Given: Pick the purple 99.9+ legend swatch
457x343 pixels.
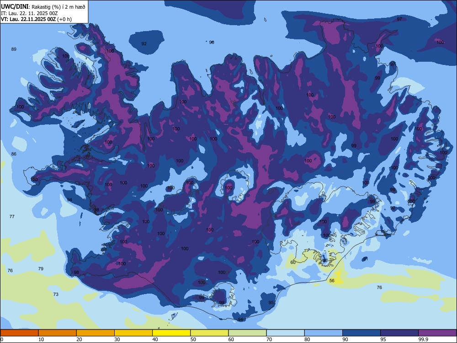Looking at the screenshot, I should [437, 333].
